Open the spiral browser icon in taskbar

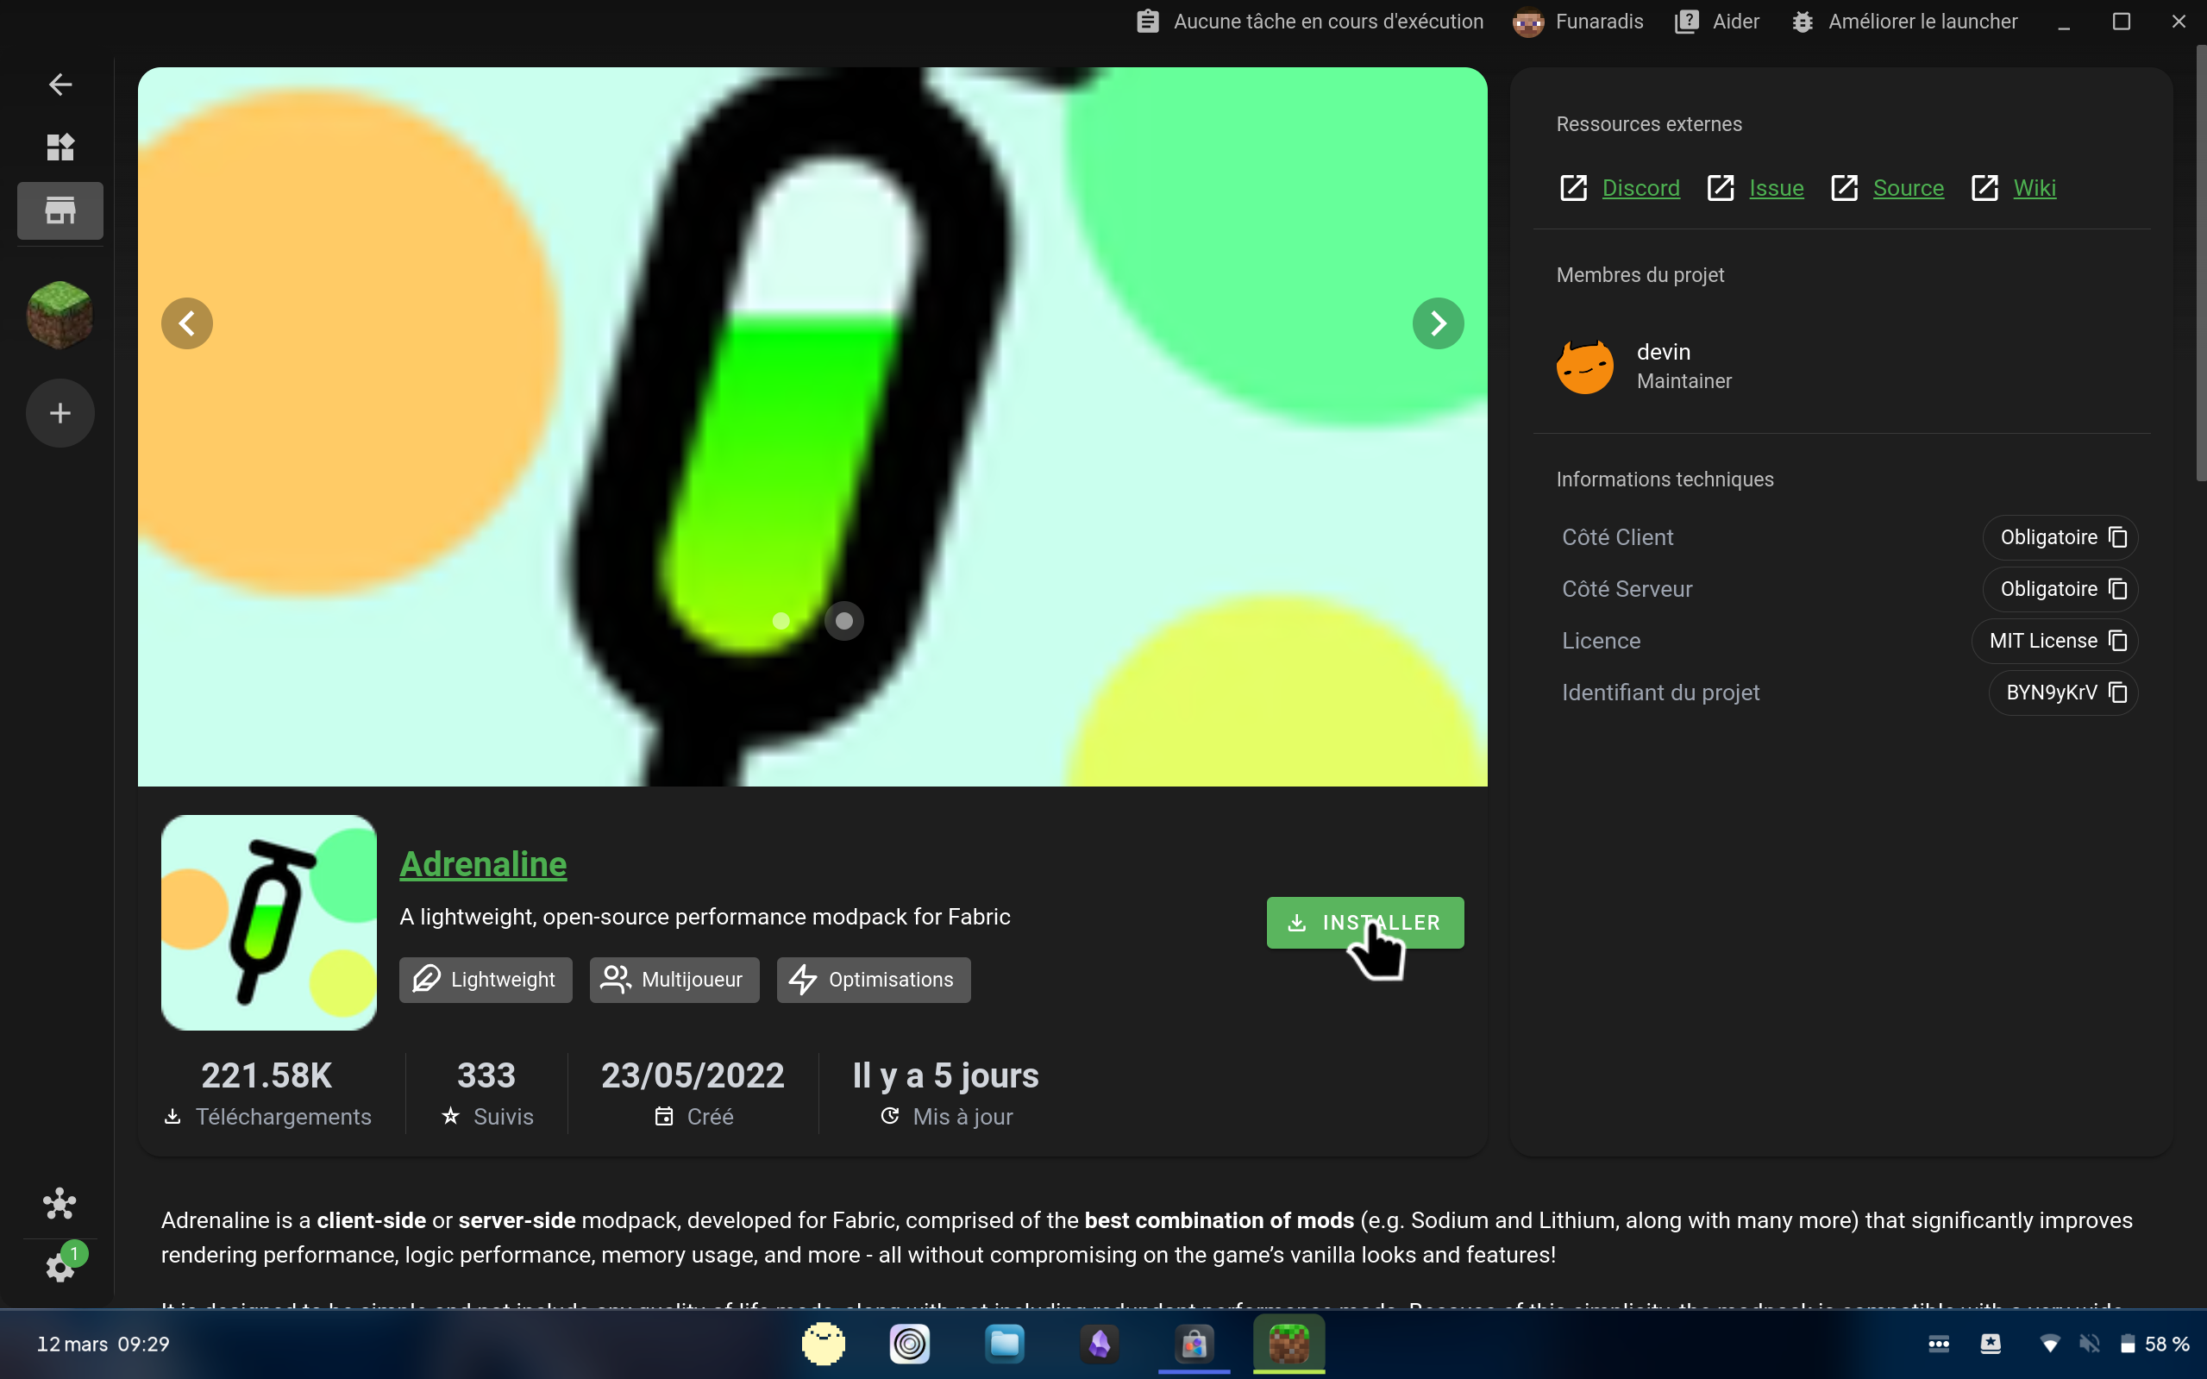910,1344
